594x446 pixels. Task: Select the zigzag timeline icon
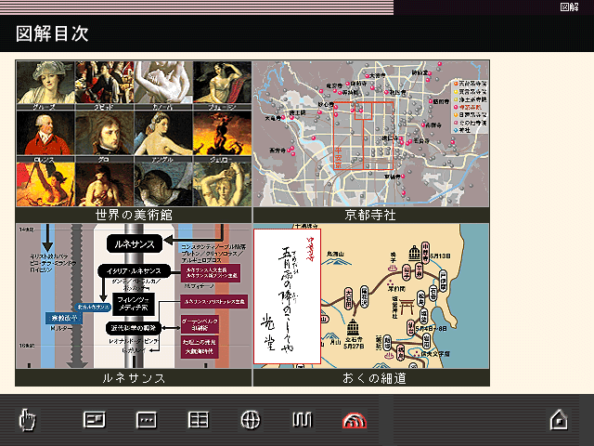pyautogui.click(x=303, y=420)
